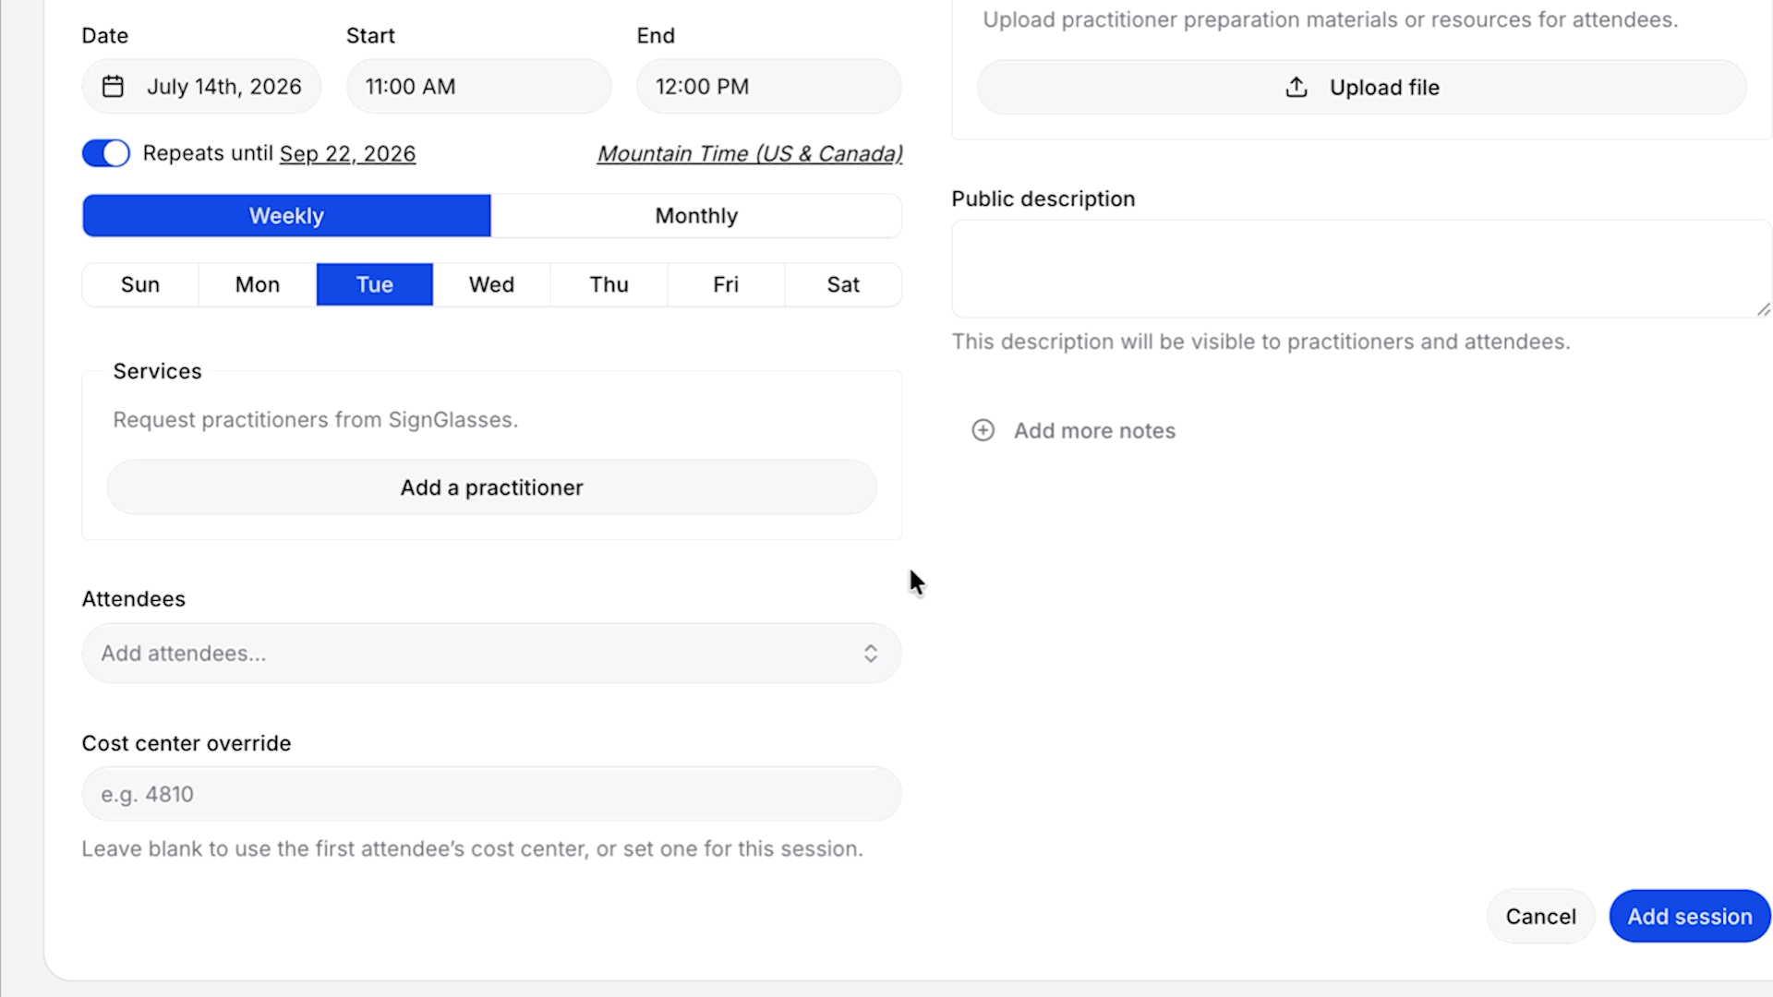Deselect the Tue repeat day
1773x997 pixels.
pos(375,284)
